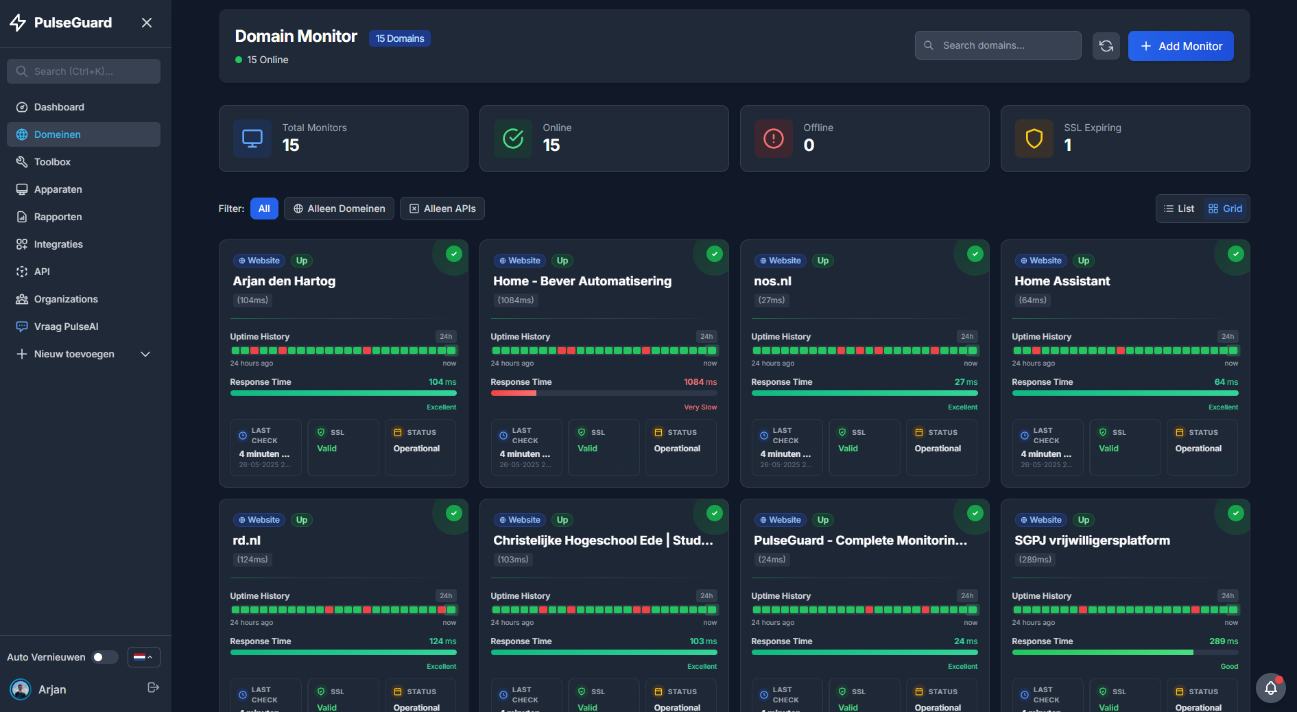Image resolution: width=1297 pixels, height=712 pixels.
Task: Open the nos.nl monitor title
Action: coord(772,281)
